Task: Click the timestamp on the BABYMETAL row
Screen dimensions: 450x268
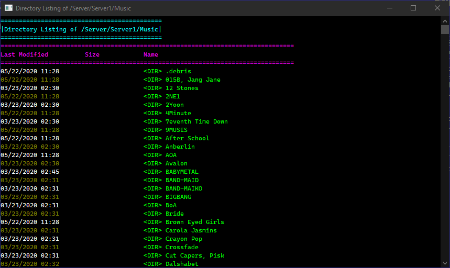Action: [30, 172]
